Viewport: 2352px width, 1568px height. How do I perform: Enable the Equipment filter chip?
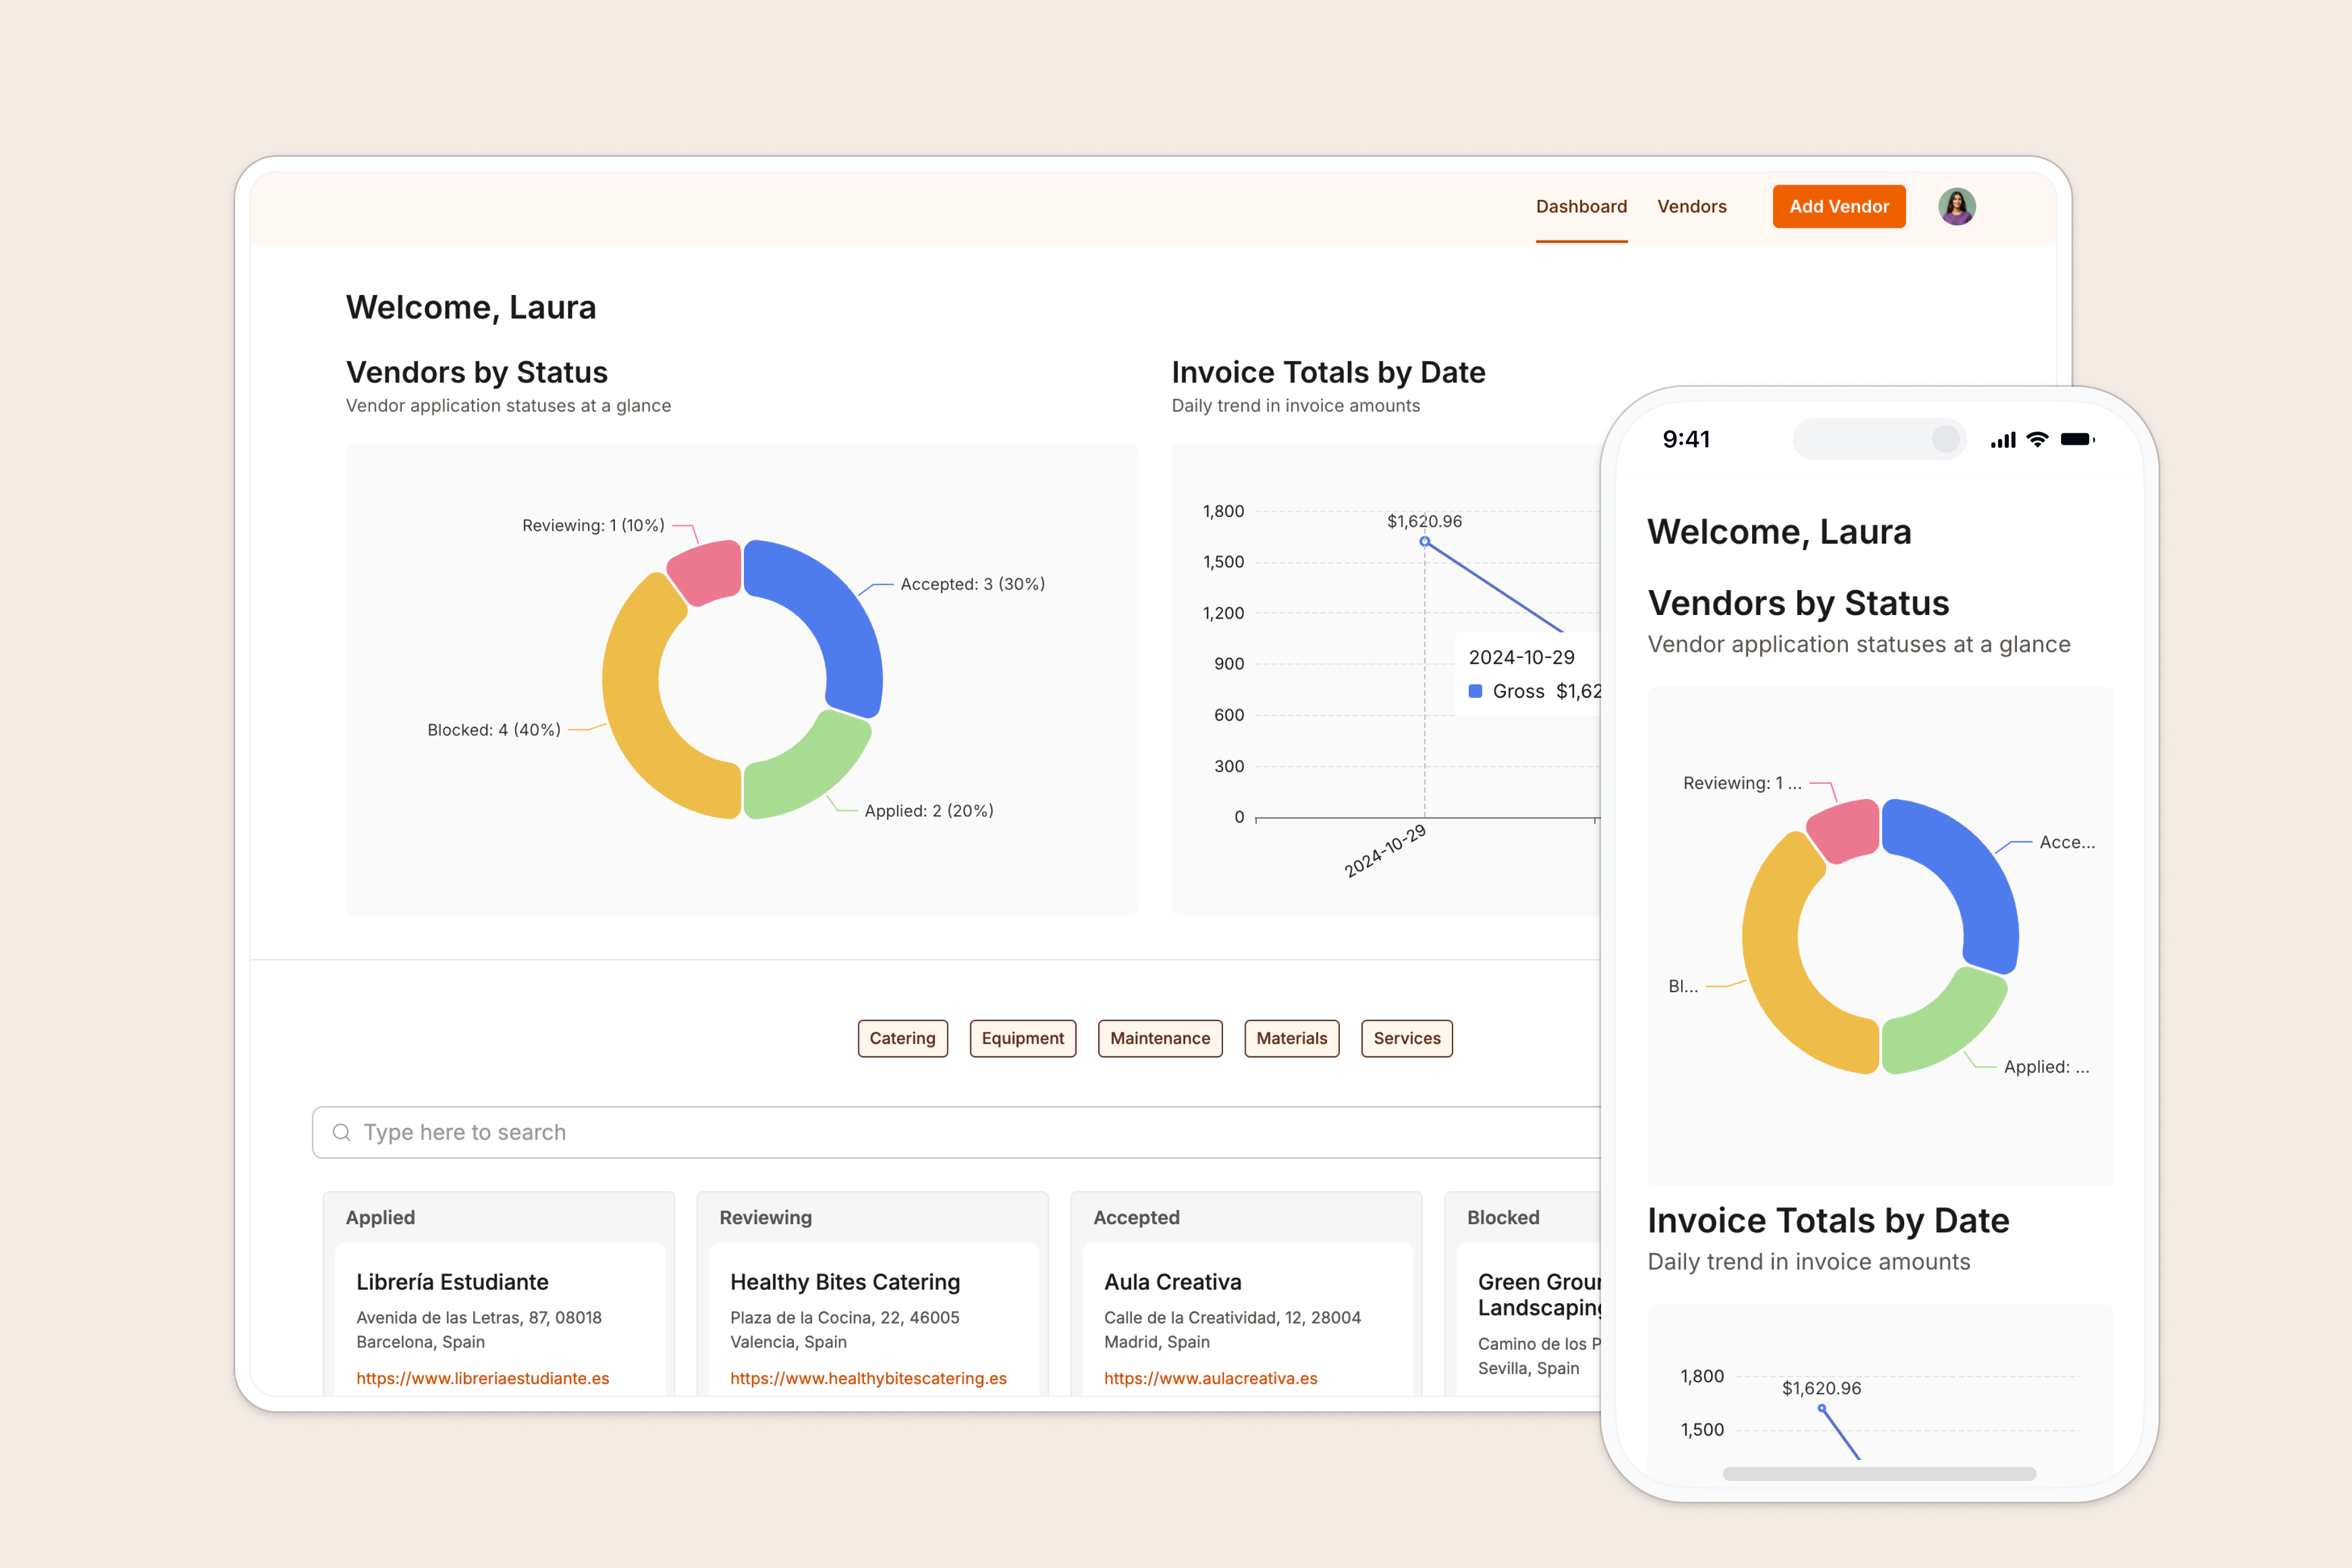point(1022,1038)
